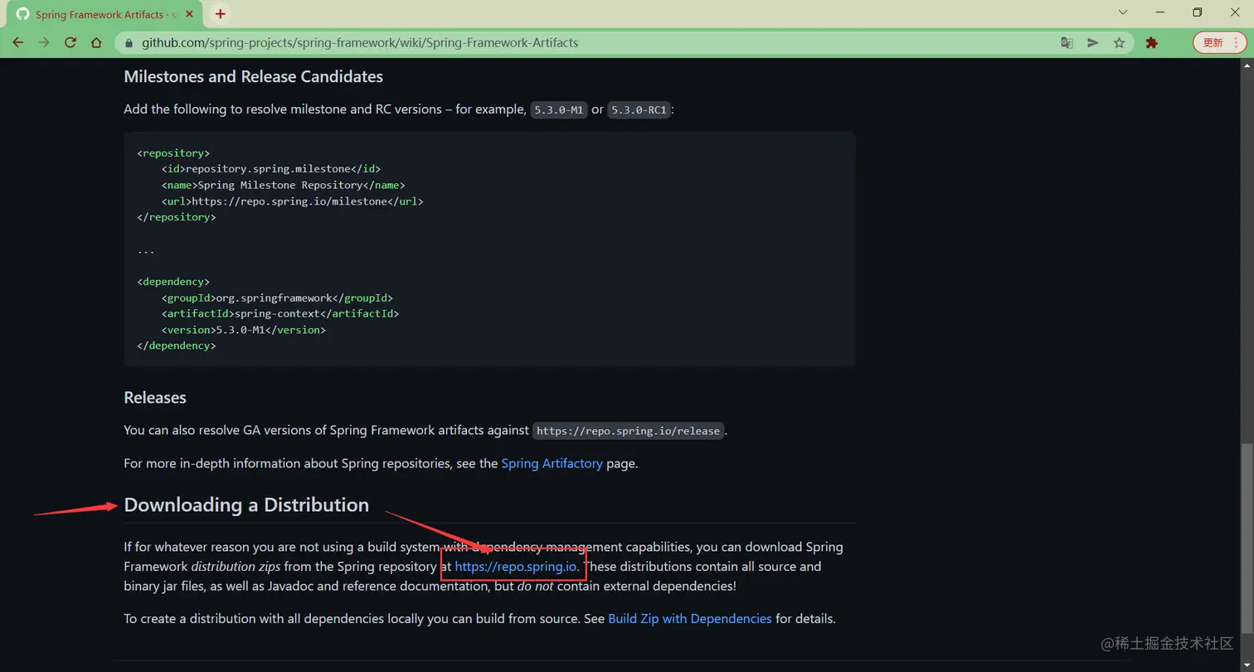Click Milestones and Release Candidates heading
1254x672 pixels.
coord(253,76)
